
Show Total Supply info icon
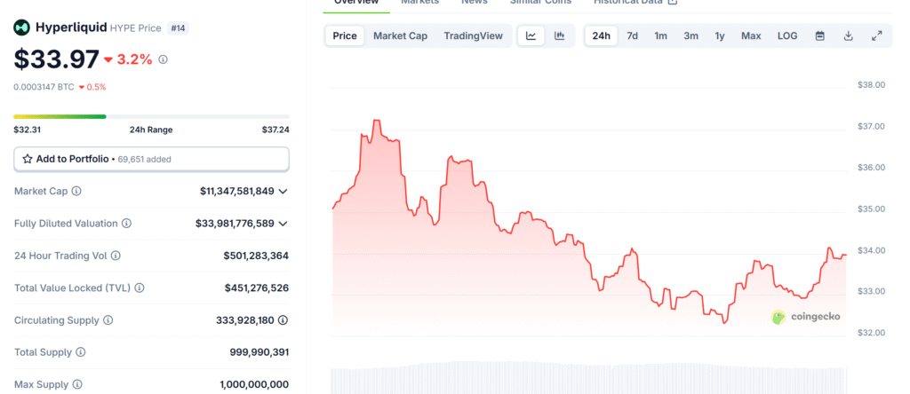click(81, 352)
